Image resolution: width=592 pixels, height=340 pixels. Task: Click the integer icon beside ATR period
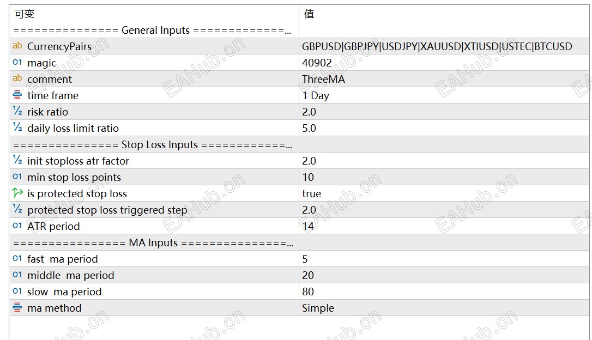[17, 226]
